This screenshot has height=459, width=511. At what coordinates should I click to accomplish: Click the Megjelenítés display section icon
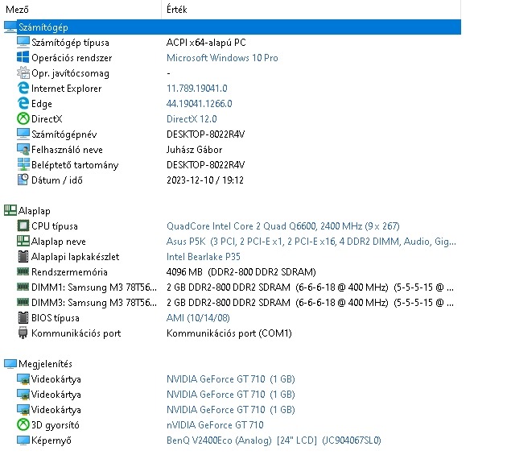click(x=10, y=364)
